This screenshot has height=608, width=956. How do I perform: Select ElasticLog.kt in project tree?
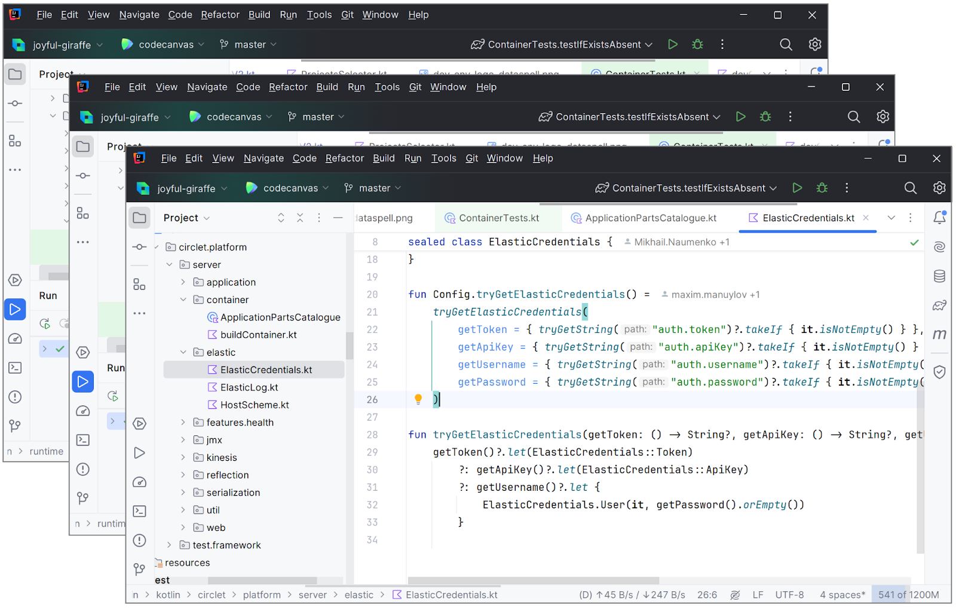(x=249, y=387)
